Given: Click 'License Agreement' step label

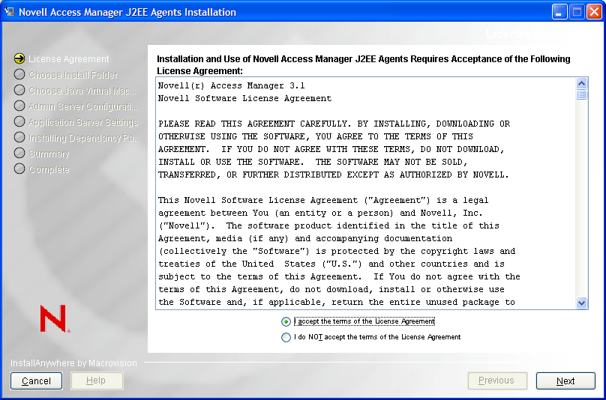Looking at the screenshot, I should pyautogui.click(x=69, y=59).
